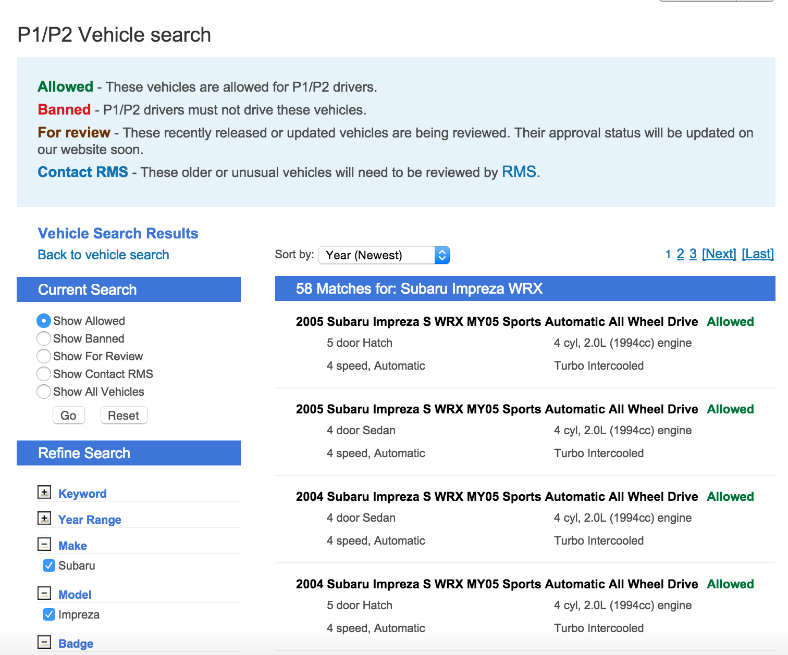This screenshot has height=655, width=788.
Task: Select the Show Allowed radio button
Action: 44,321
